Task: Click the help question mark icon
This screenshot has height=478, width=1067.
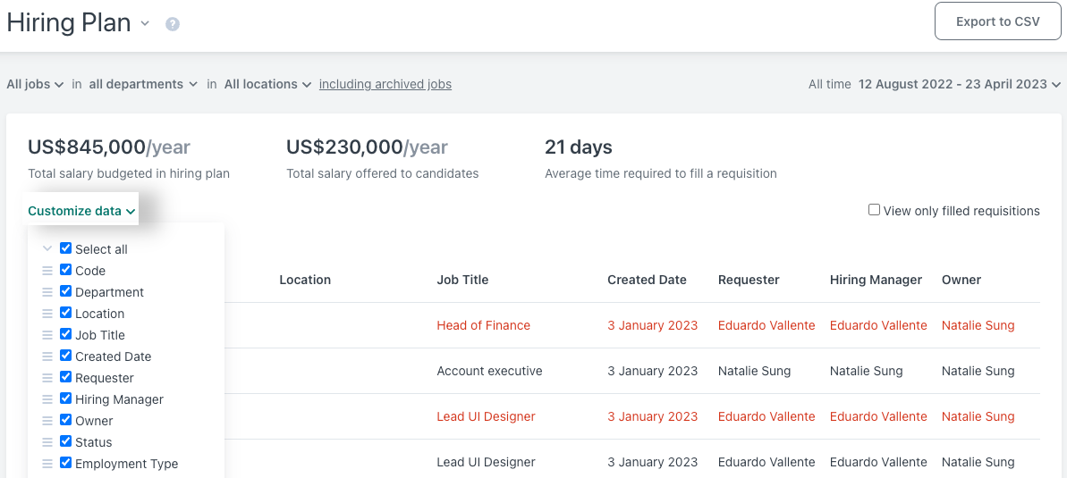Action: pos(173,24)
